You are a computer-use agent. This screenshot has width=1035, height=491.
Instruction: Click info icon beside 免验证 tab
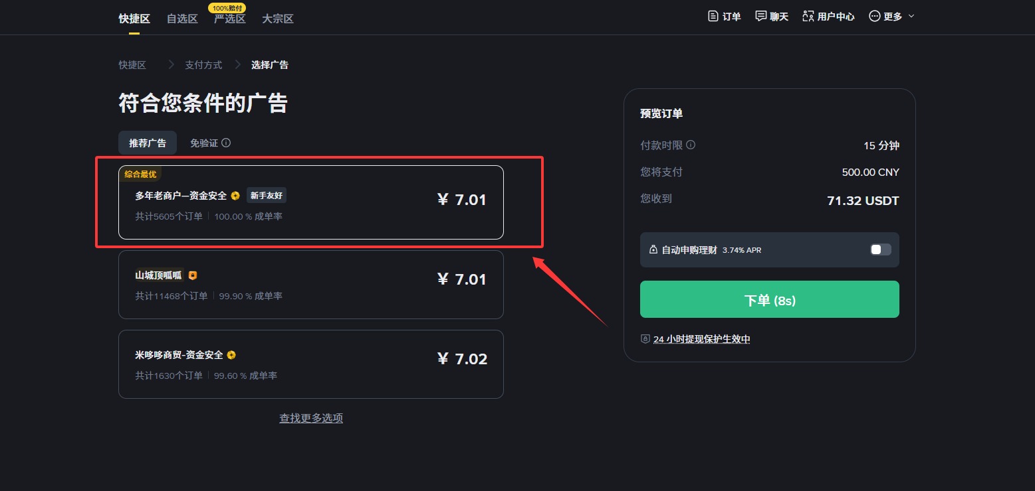[x=226, y=143]
